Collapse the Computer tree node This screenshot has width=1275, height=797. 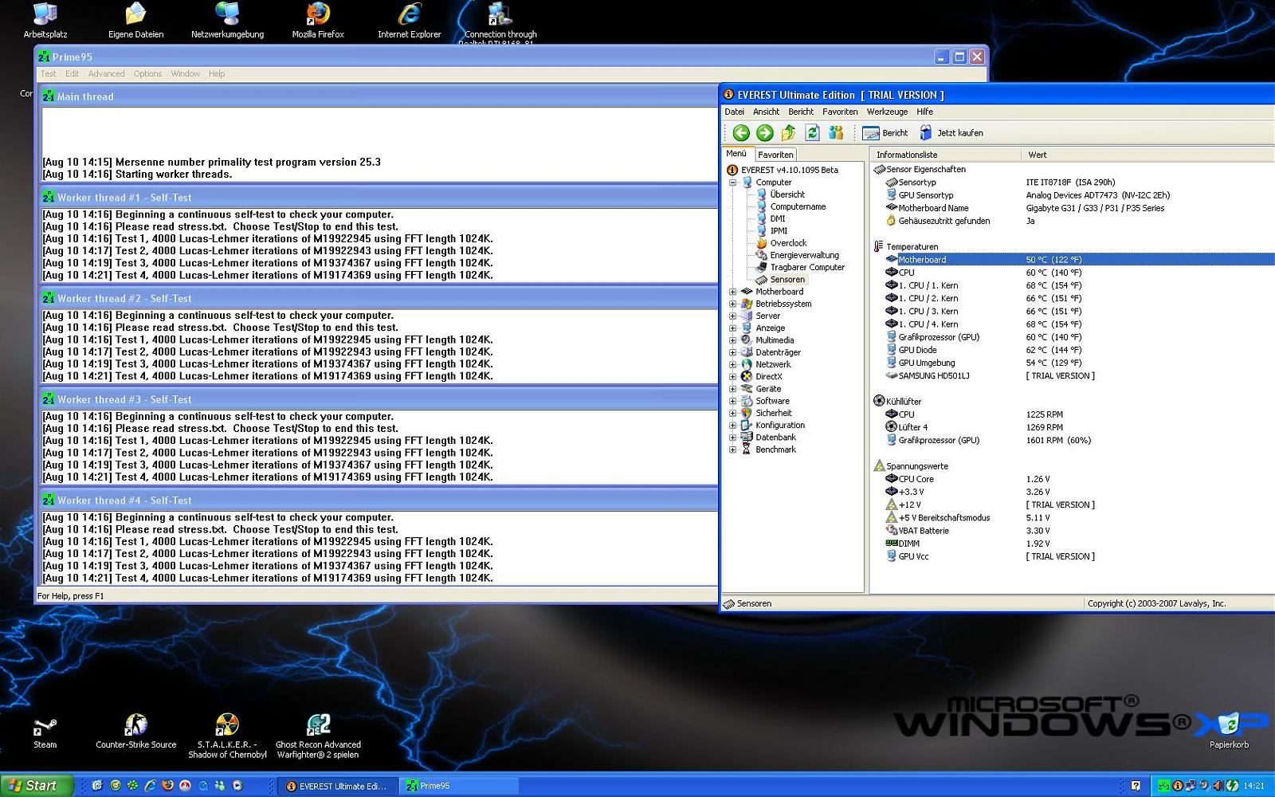(732, 183)
